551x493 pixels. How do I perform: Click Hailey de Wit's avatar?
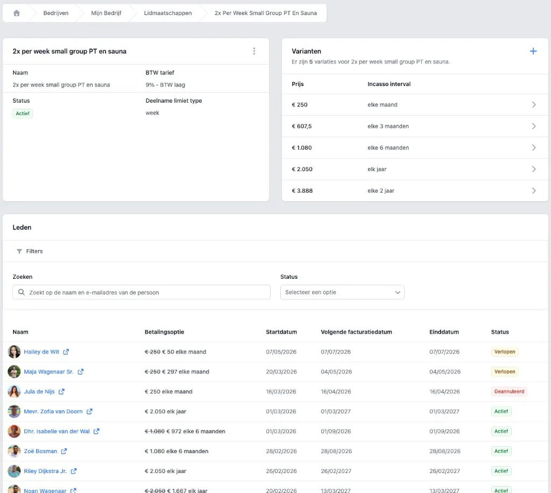pyautogui.click(x=14, y=352)
